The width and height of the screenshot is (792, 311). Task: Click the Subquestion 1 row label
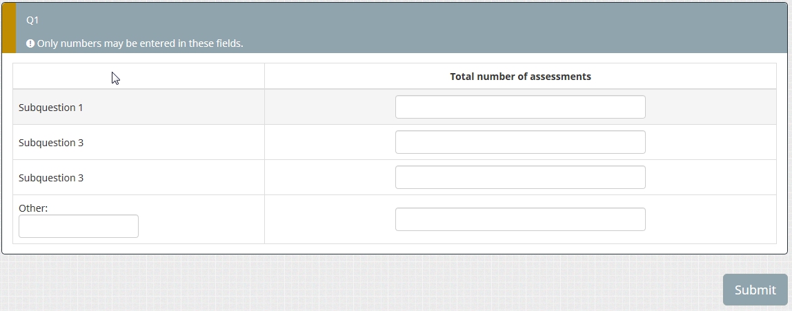[51, 108]
